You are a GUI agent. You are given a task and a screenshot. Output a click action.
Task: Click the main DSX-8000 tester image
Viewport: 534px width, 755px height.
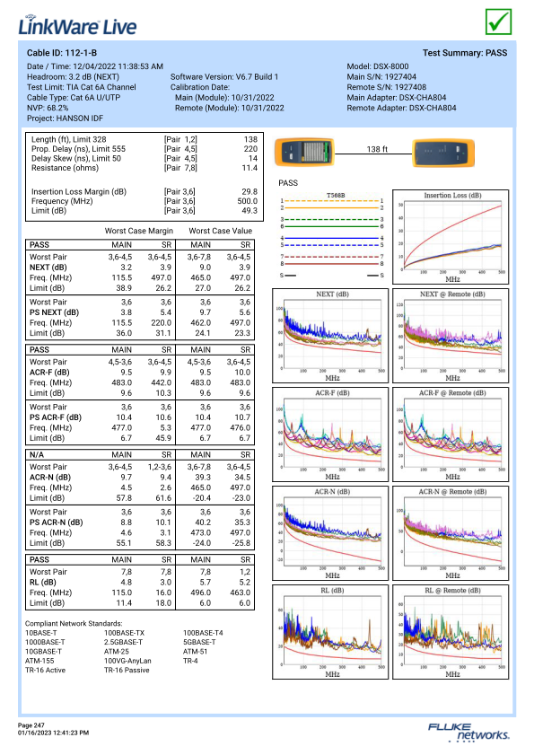point(304,152)
